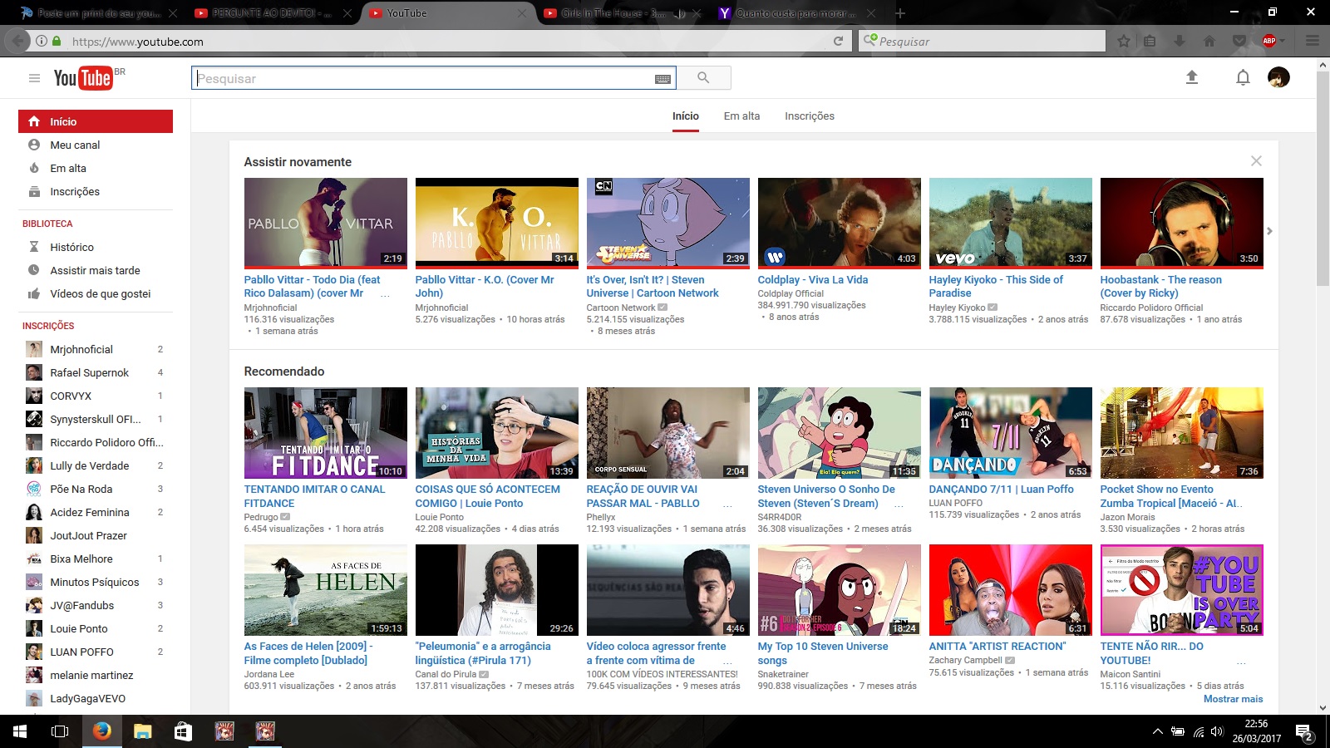Reload the page with the refresh icon
Viewport: 1330px width, 748px height.
pos(838,41)
